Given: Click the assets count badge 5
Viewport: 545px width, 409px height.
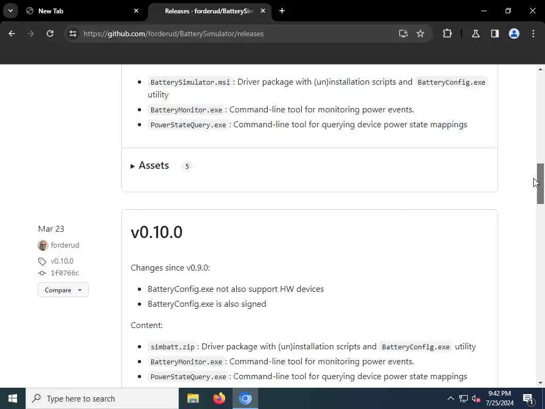Looking at the screenshot, I should (187, 166).
